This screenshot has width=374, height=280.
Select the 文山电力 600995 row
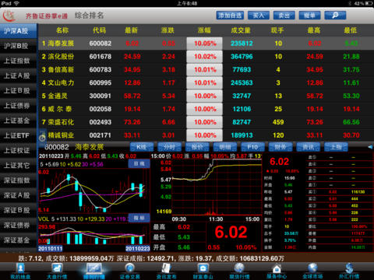(x=206, y=82)
